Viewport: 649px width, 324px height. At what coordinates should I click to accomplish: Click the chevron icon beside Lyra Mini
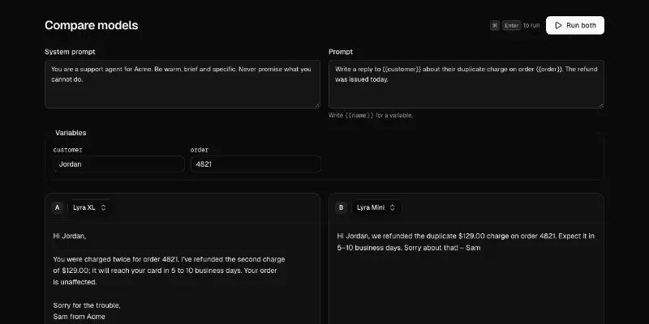393,207
